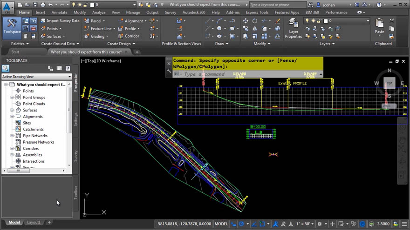Open the Toolspace palette button
Image resolution: width=410 pixels, height=230 pixels.
point(12,28)
